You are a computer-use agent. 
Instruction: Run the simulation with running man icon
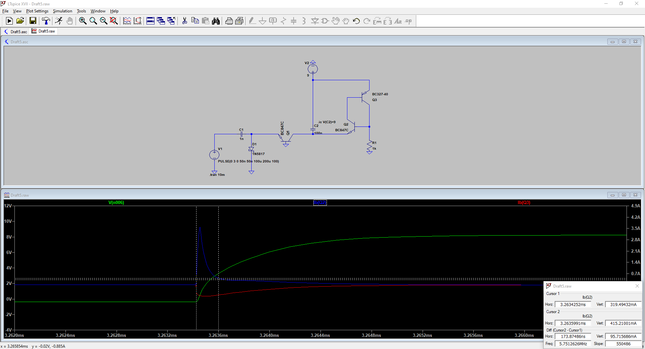59,21
